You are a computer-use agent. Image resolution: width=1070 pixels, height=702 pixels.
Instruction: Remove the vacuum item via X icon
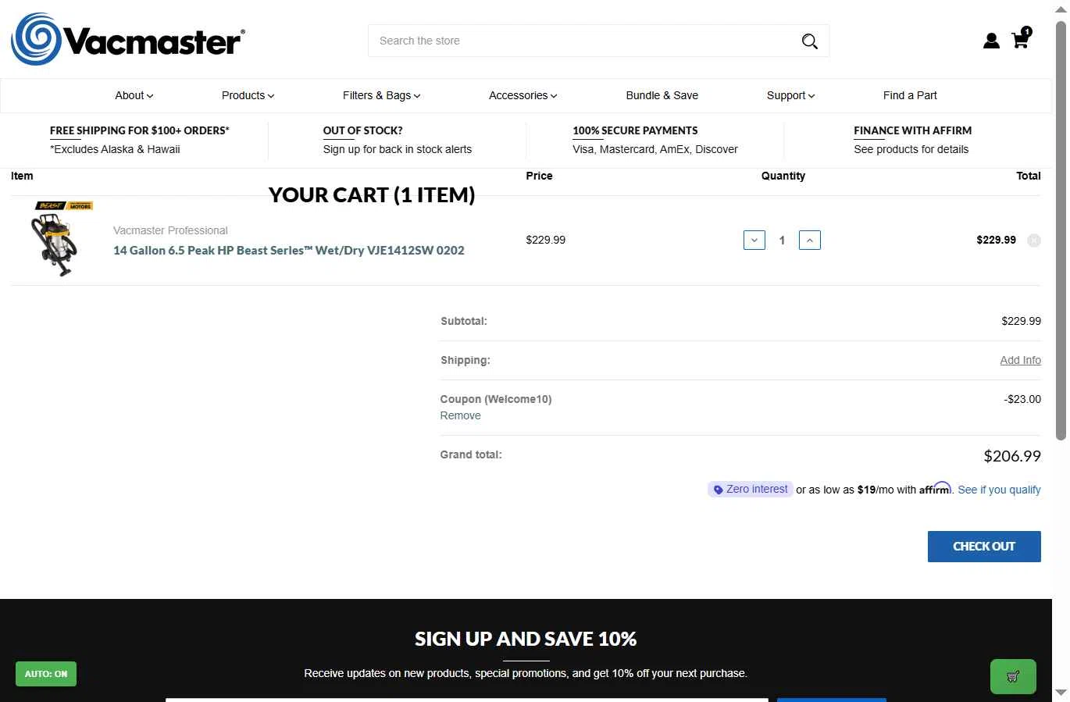pos(1034,241)
